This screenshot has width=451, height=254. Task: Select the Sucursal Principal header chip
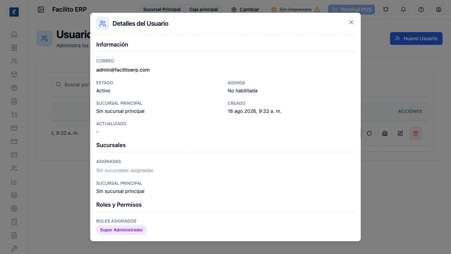pos(162,10)
